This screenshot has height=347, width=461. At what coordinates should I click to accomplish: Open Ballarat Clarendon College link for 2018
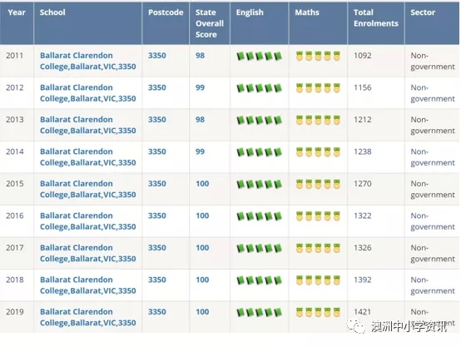[88, 285]
